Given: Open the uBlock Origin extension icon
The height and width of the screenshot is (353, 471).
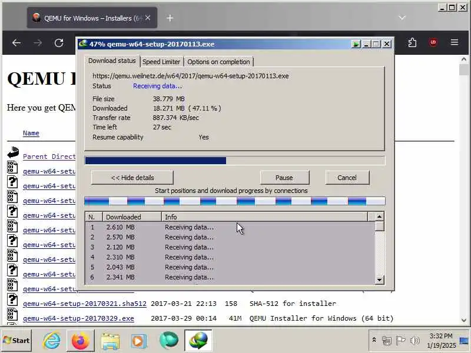Looking at the screenshot, I should tap(433, 42).
